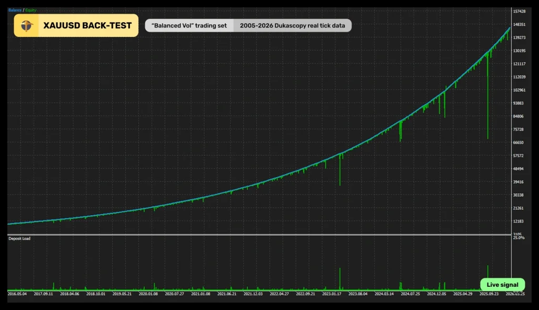Click the 148351 y-axis value
The height and width of the screenshot is (310, 539).
point(519,24)
